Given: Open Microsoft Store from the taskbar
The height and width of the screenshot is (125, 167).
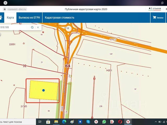Looking at the screenshot, I should [48, 122].
